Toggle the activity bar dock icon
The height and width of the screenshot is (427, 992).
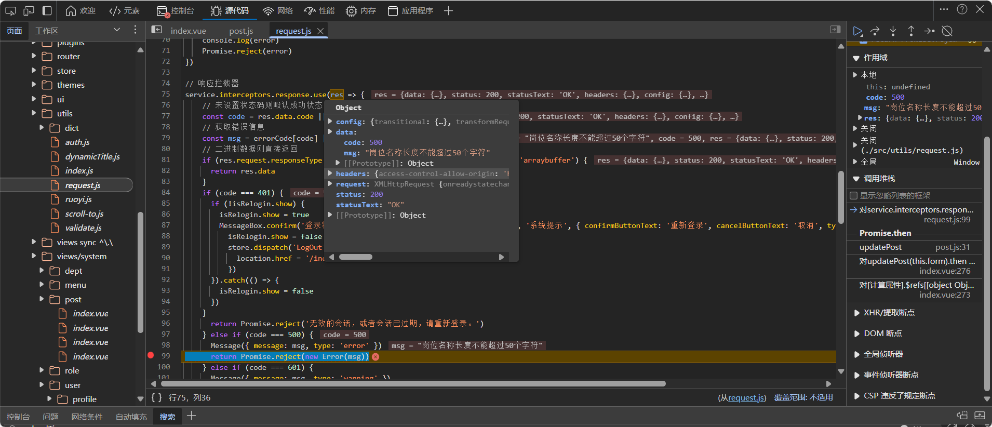47,10
